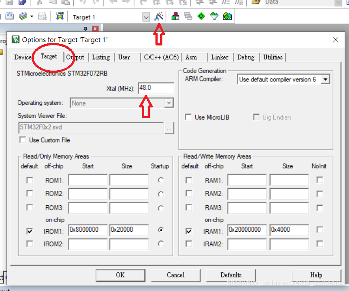Click the STM32F0x2.svd file field
The width and height of the screenshot is (349, 291).
point(91,128)
